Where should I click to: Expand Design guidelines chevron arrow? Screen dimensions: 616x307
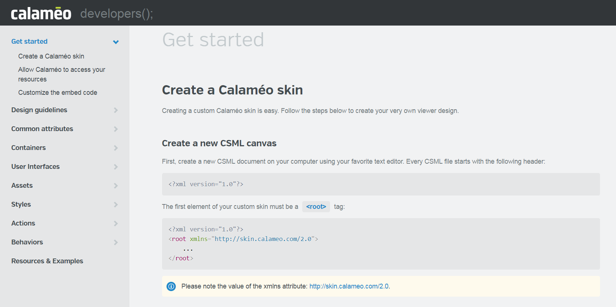coord(116,110)
